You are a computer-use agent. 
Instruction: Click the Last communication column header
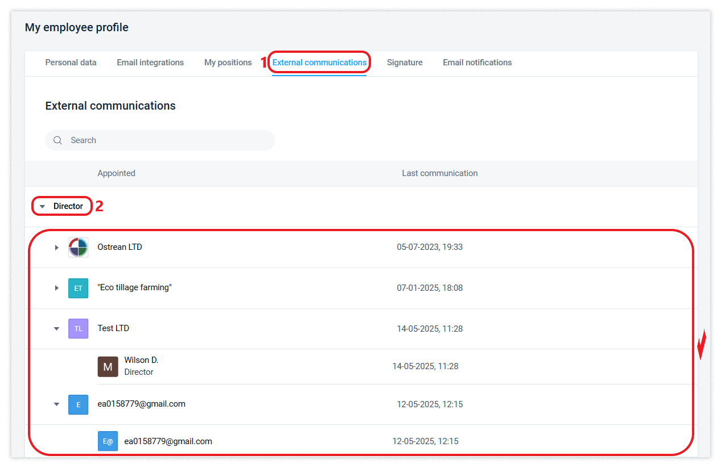(439, 173)
